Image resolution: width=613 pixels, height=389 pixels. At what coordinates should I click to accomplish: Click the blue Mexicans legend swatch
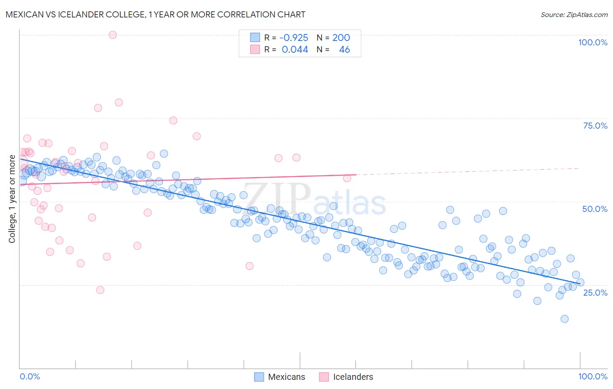point(259,377)
